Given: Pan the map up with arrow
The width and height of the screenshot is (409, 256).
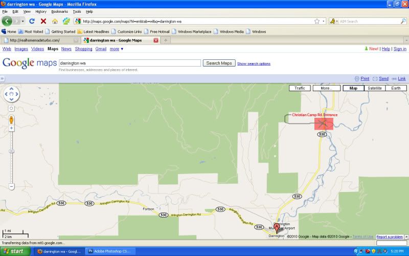Looking at the screenshot, I should pos(11,89).
